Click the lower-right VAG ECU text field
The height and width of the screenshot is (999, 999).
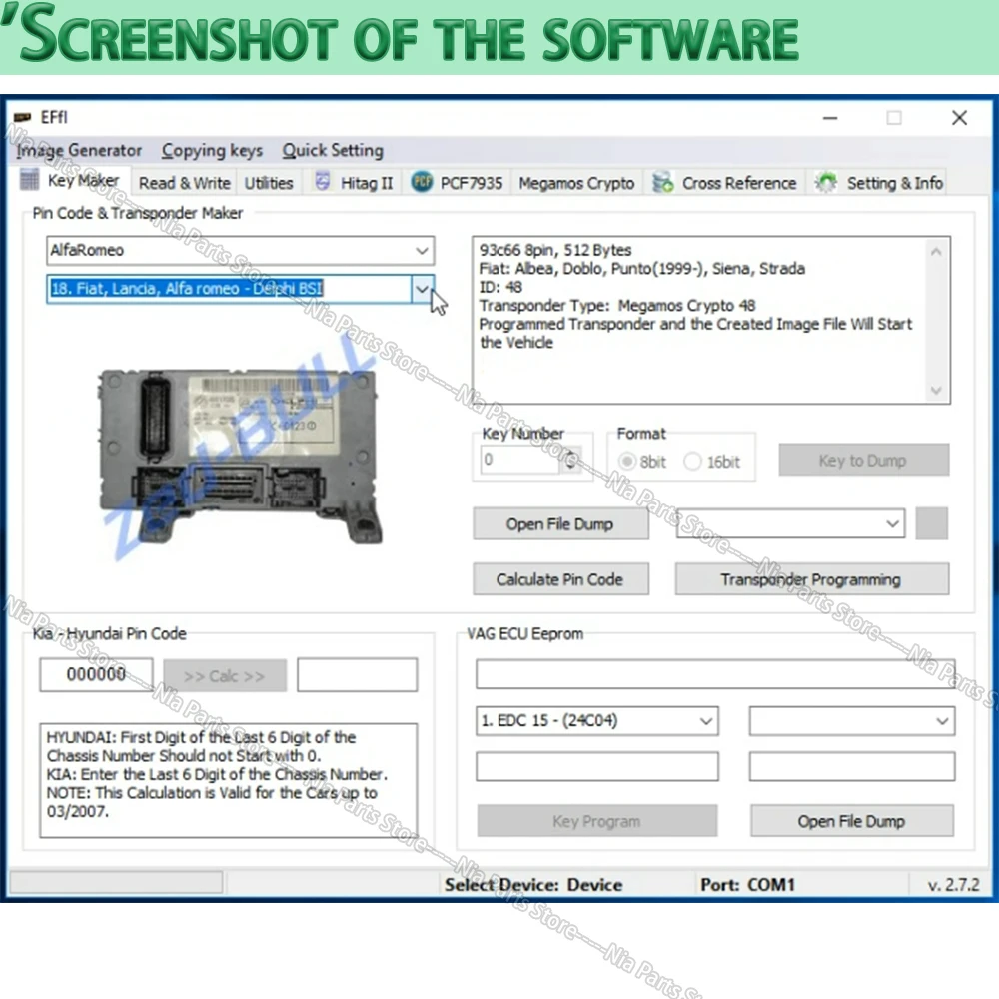(852, 766)
